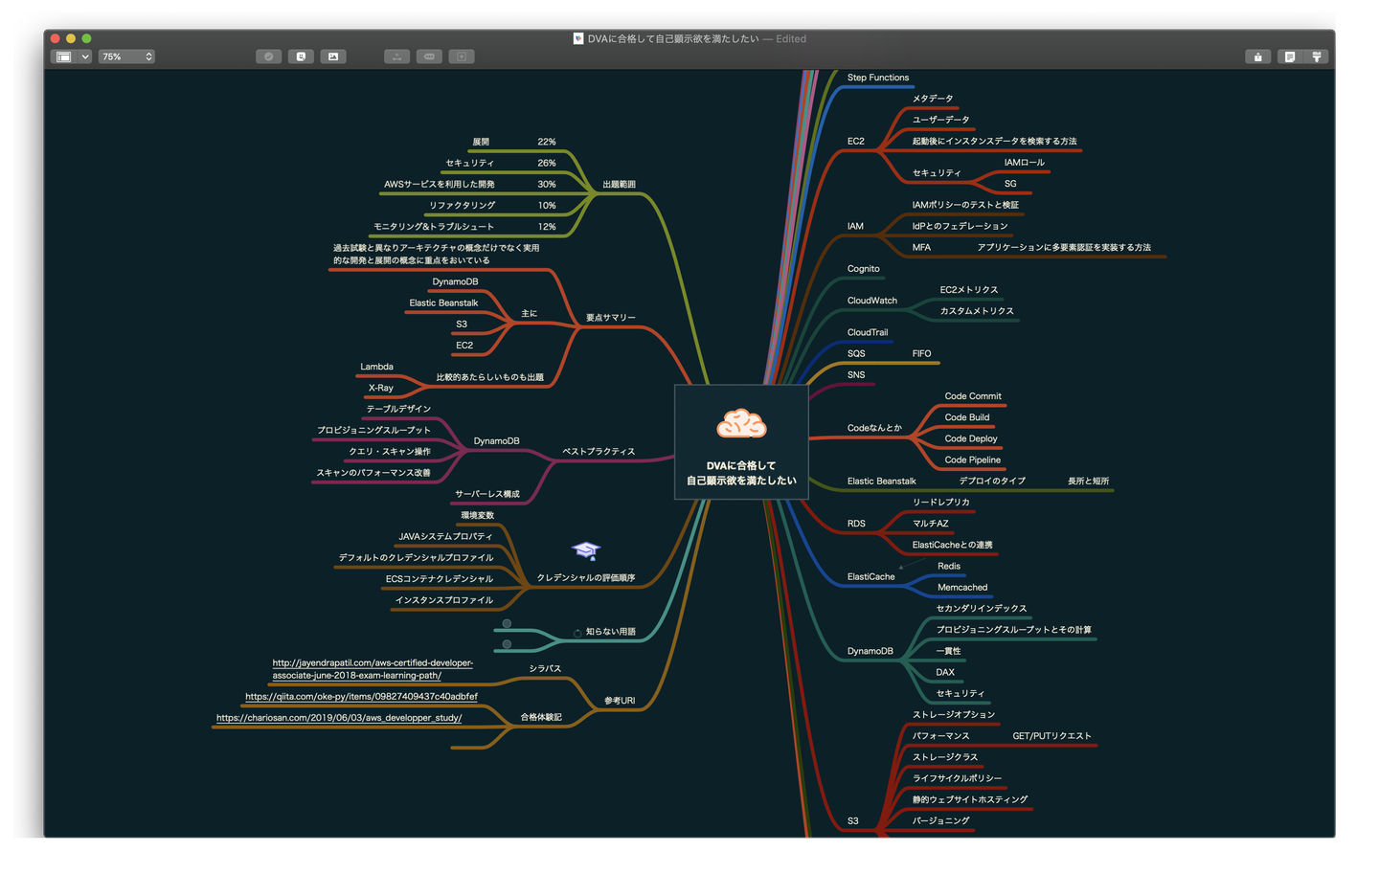Select the central DVA brain node

click(741, 442)
